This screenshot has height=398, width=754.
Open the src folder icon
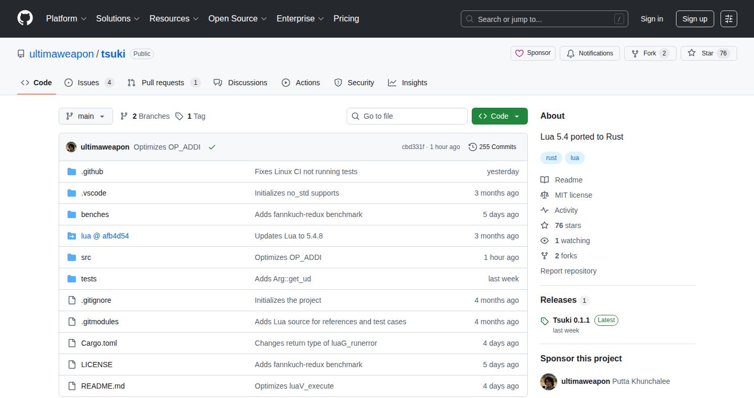click(72, 257)
